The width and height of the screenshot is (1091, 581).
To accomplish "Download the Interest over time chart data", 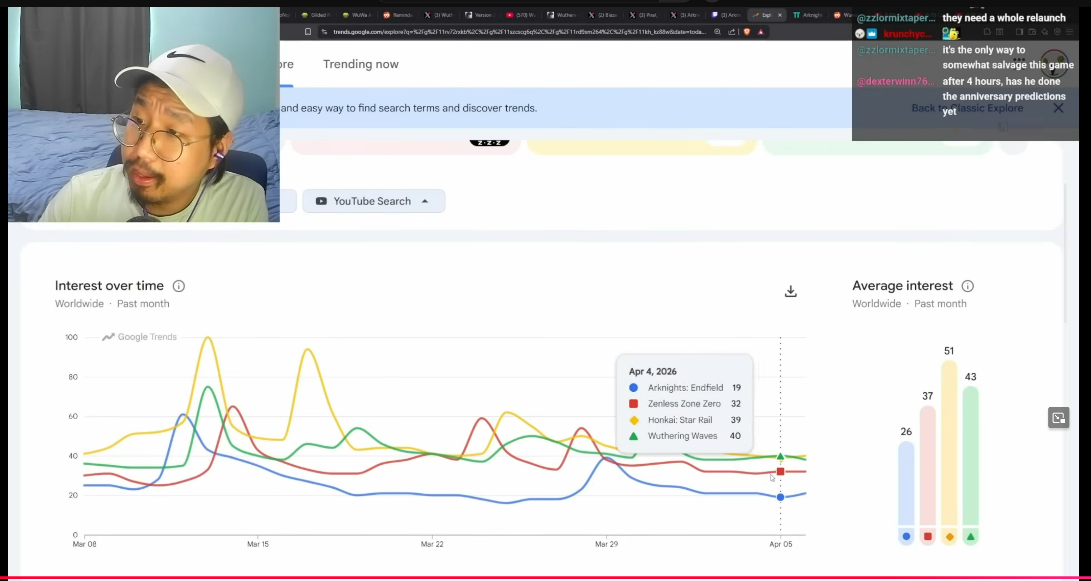I will (x=791, y=291).
